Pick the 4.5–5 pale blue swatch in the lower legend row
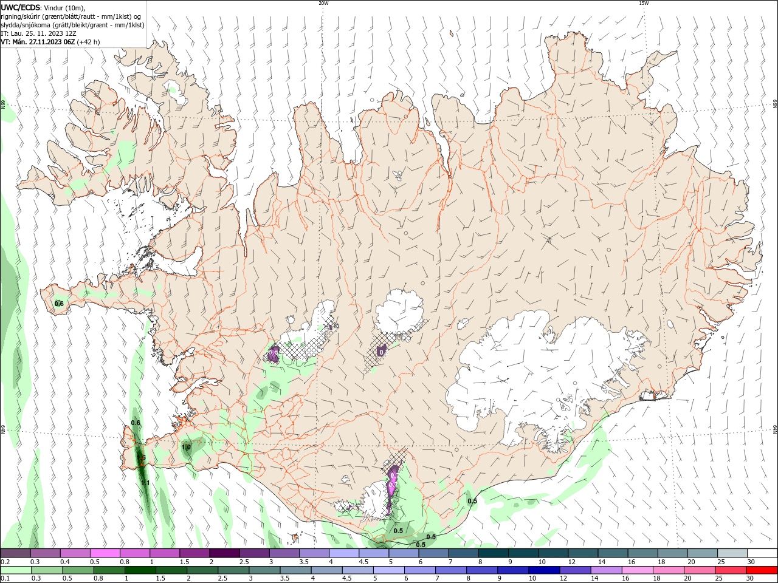 [x=358, y=570]
